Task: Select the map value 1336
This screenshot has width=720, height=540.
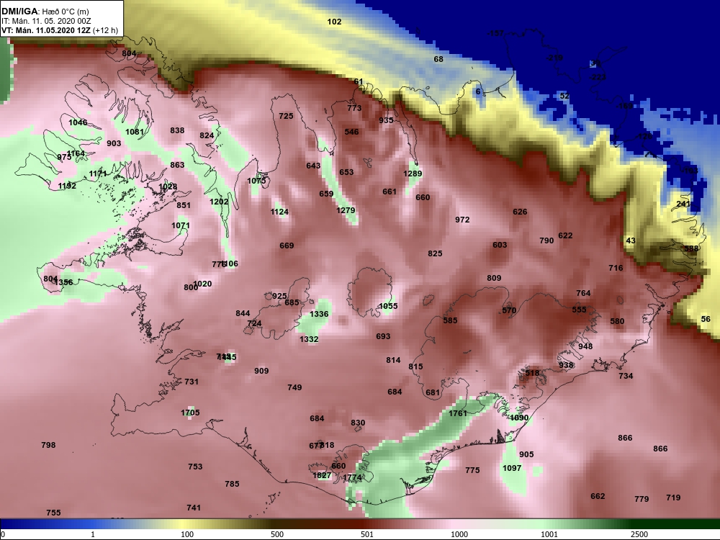Action: pos(319,314)
